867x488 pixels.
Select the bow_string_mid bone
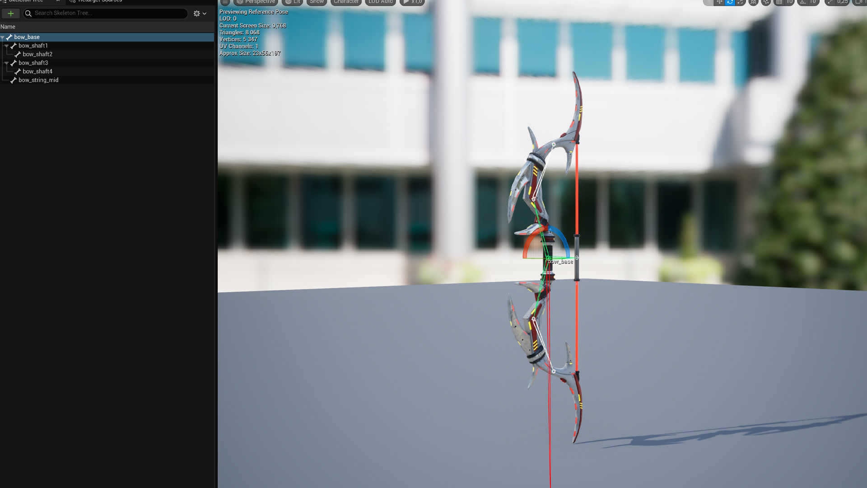click(x=38, y=80)
